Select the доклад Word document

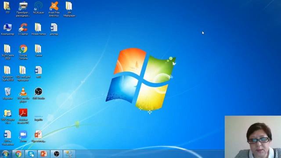pos(54,29)
